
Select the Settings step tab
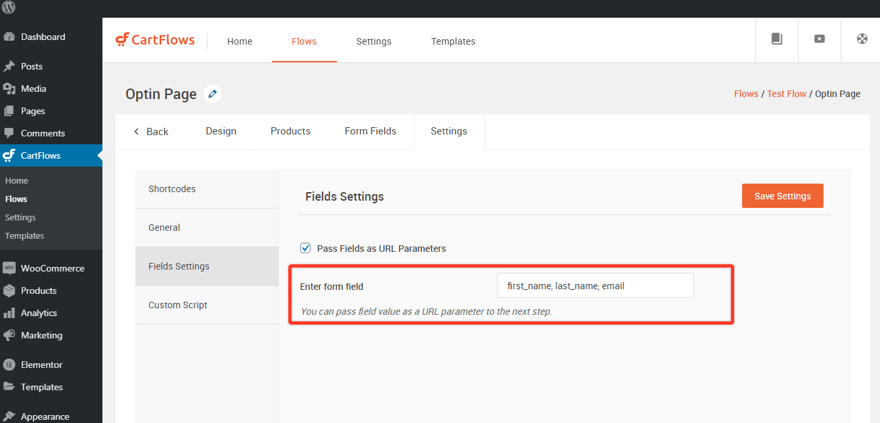point(449,131)
